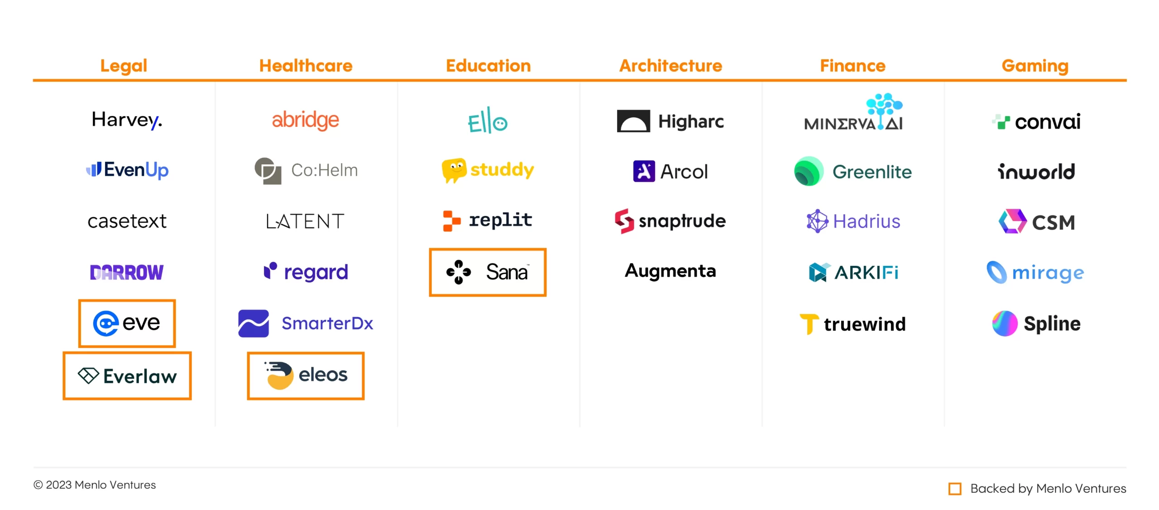Click the Co:Helm gray logo icon

(268, 171)
